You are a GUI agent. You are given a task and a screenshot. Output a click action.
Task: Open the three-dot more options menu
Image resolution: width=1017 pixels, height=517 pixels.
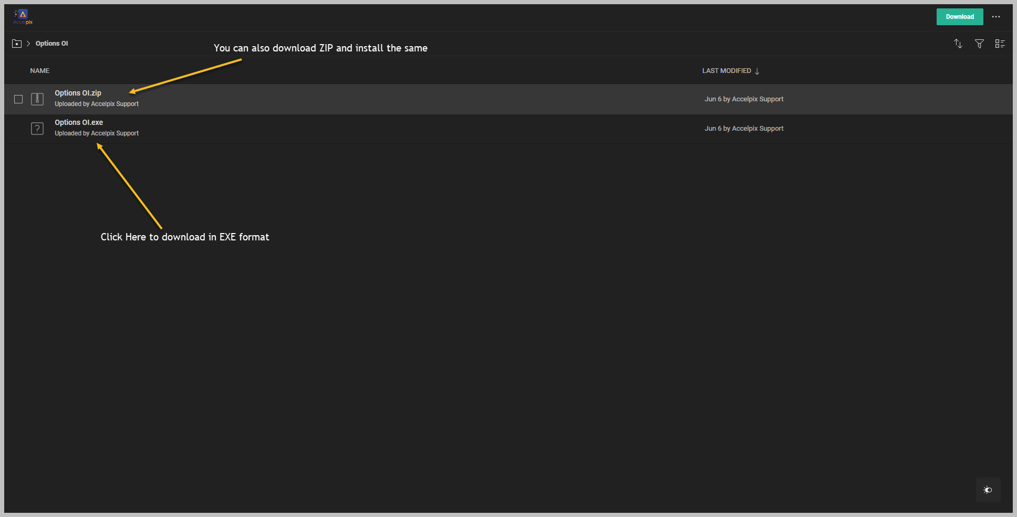pos(996,17)
